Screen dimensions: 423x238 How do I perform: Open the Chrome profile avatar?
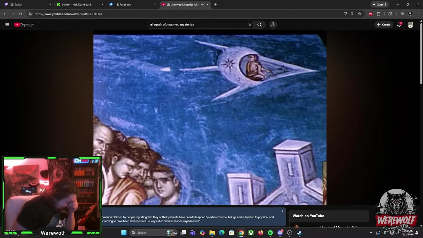click(410, 14)
